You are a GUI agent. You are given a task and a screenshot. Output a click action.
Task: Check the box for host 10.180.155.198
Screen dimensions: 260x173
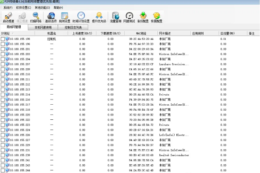[3, 39]
